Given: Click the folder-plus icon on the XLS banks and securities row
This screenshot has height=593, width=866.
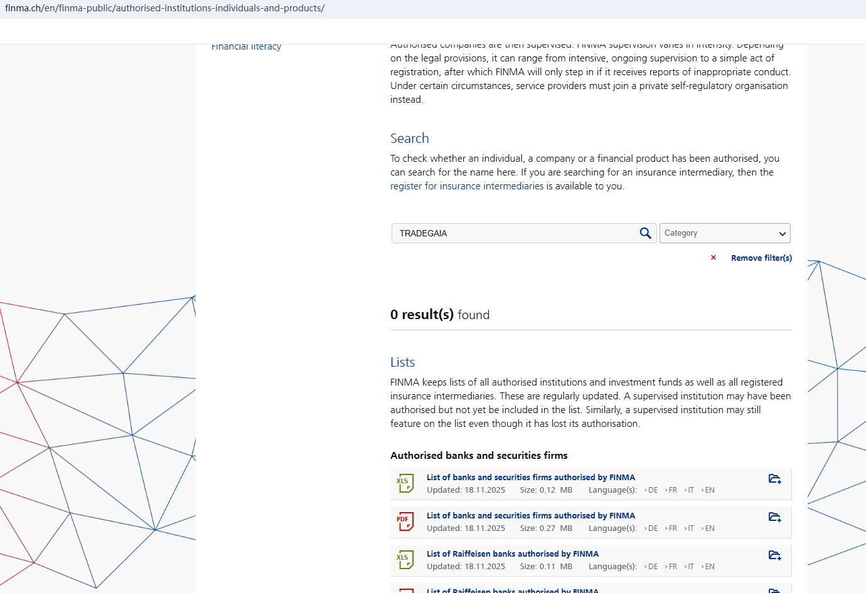Looking at the screenshot, I should pos(774,479).
